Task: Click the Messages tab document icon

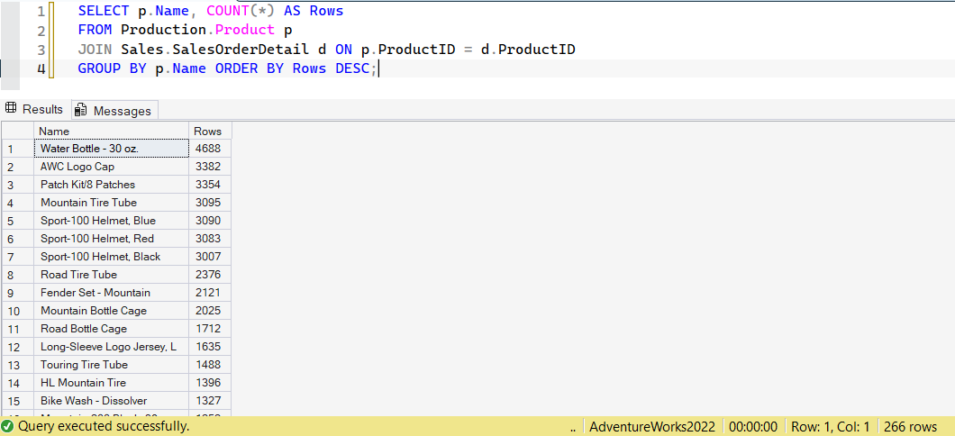Action: [80, 110]
